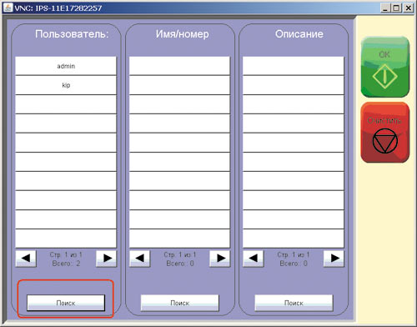This screenshot has width=417, height=327.
Task: Click Поиск under the Имя/номер column
Action: (x=180, y=303)
